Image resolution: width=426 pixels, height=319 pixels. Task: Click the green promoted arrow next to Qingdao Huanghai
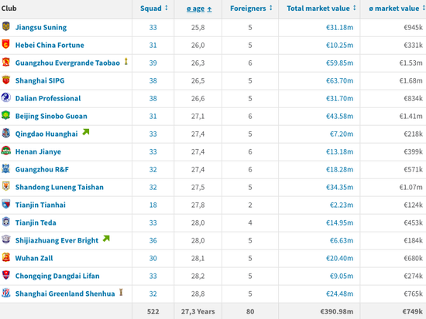coord(86,132)
